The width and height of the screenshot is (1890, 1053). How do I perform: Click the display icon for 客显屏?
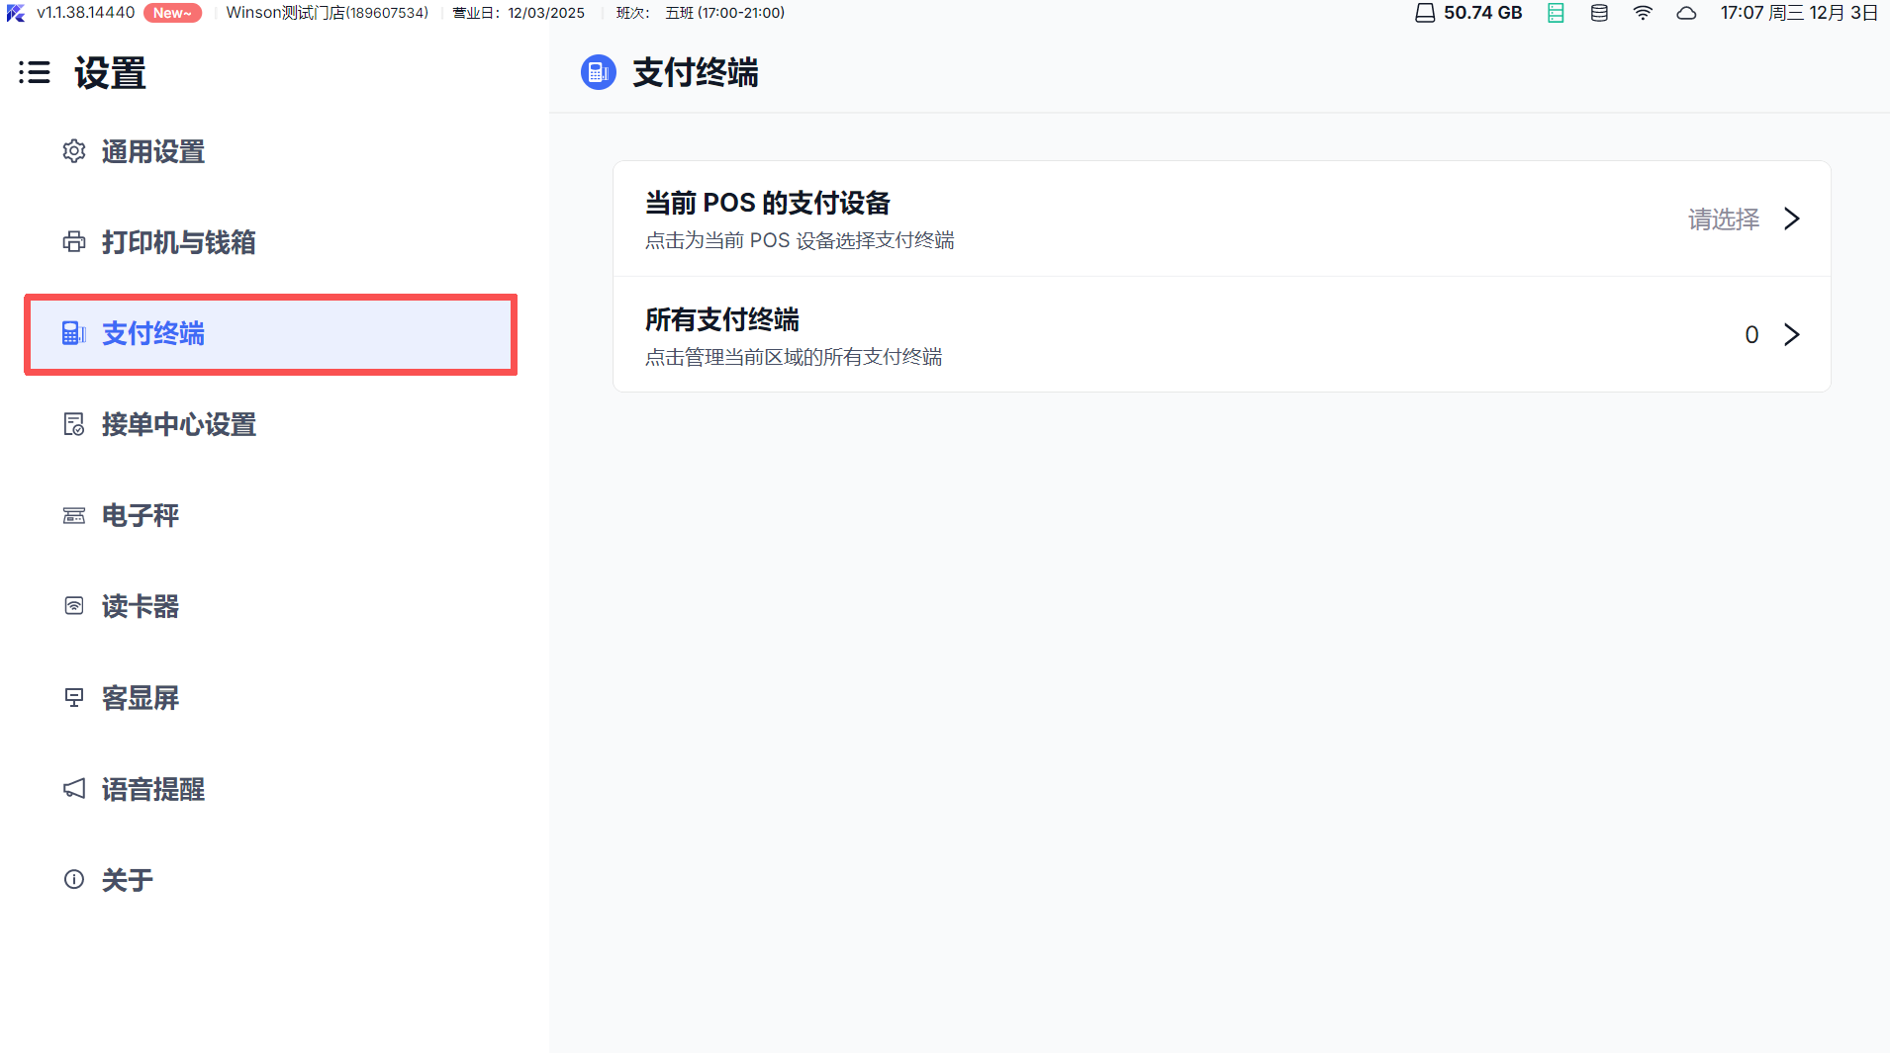pos(74,697)
